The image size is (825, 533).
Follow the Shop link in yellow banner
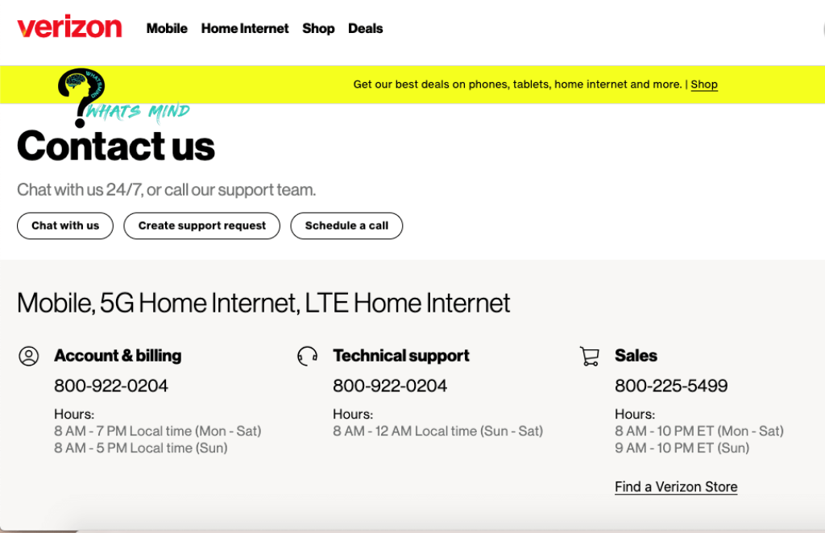pyautogui.click(x=704, y=85)
